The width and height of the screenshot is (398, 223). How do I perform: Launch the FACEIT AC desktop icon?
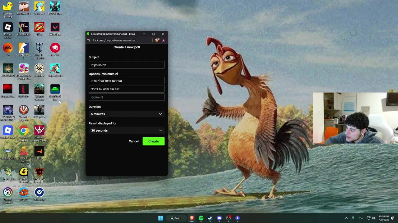pyautogui.click(x=39, y=173)
